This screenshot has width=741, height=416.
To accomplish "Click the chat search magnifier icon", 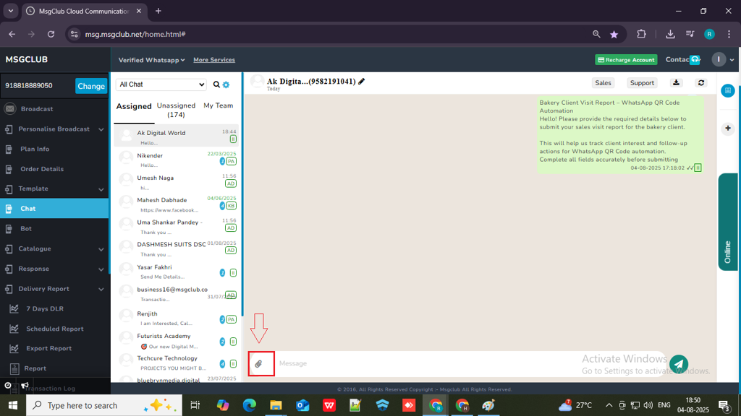I will coord(216,84).
